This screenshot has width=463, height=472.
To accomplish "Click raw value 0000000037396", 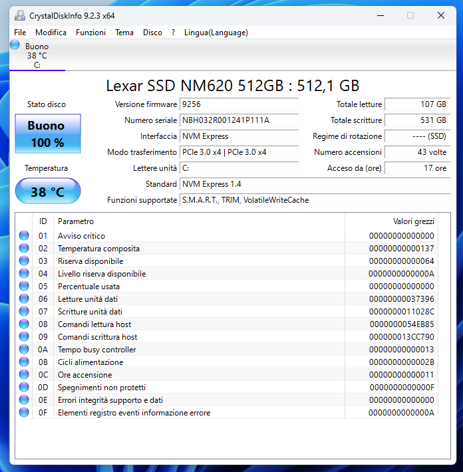I will (x=402, y=299).
